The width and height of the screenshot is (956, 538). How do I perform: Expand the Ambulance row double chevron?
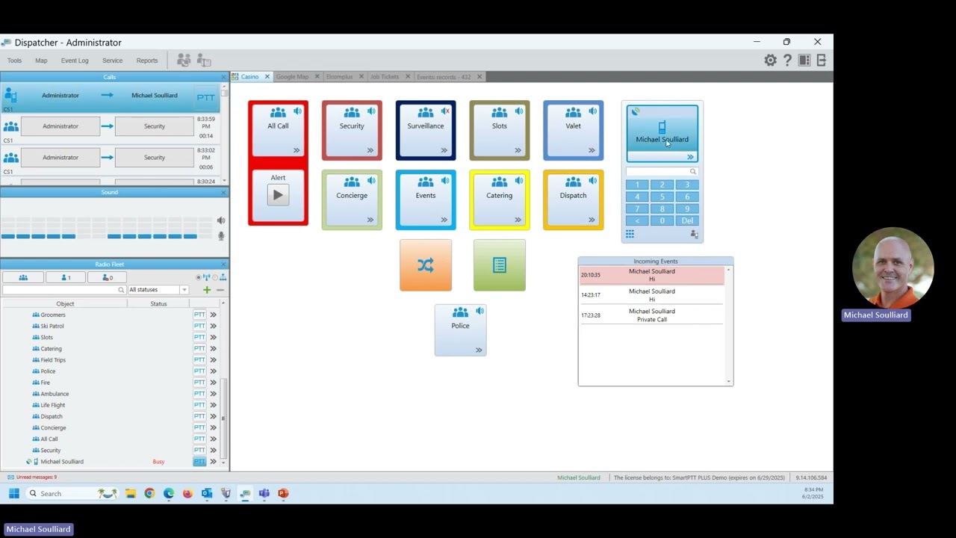coord(213,394)
